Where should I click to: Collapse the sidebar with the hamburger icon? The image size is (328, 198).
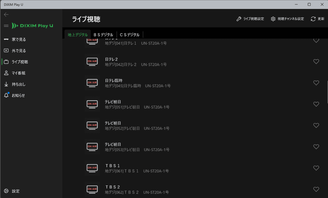coord(6,26)
